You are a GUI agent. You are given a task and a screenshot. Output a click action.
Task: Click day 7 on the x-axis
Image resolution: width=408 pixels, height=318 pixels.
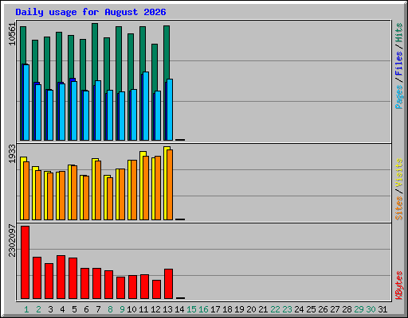point(98,309)
